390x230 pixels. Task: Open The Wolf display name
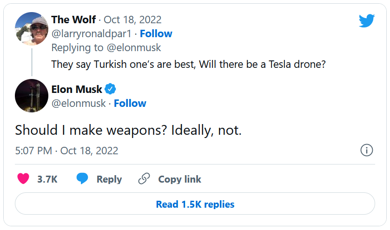click(74, 20)
